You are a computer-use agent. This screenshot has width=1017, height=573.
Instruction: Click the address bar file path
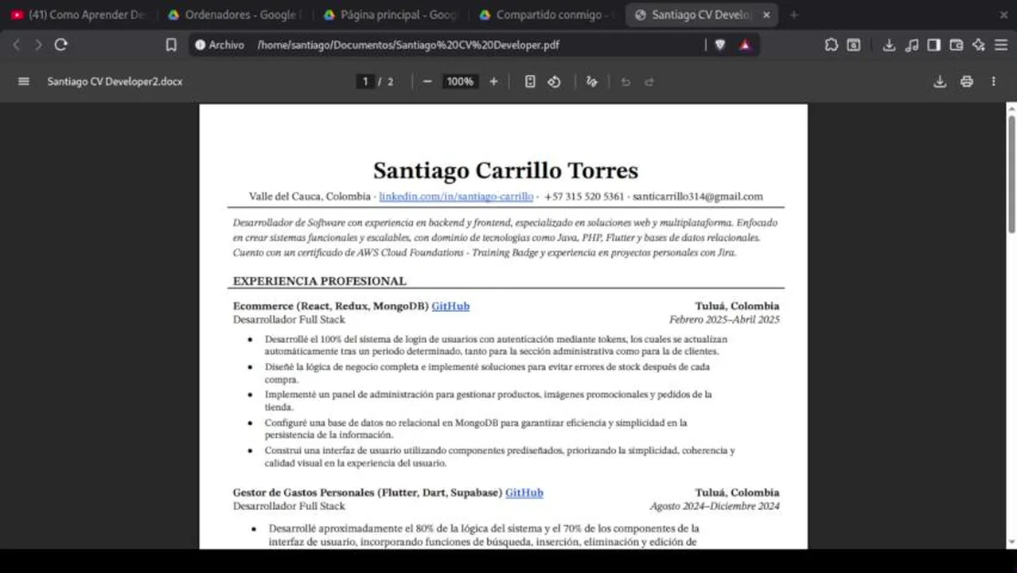tap(408, 45)
